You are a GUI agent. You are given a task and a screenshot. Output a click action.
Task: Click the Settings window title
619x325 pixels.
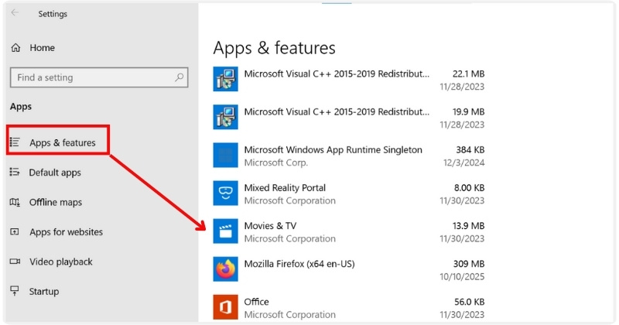[53, 14]
